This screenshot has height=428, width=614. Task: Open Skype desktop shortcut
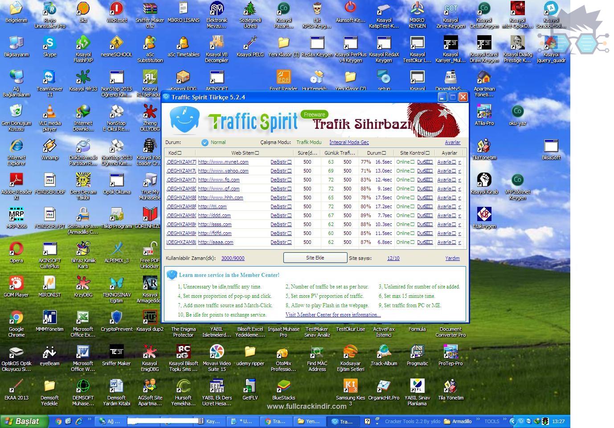(49, 46)
